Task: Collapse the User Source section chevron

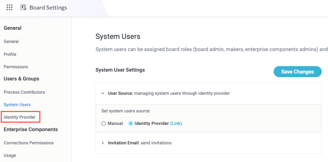Action: click(103, 93)
